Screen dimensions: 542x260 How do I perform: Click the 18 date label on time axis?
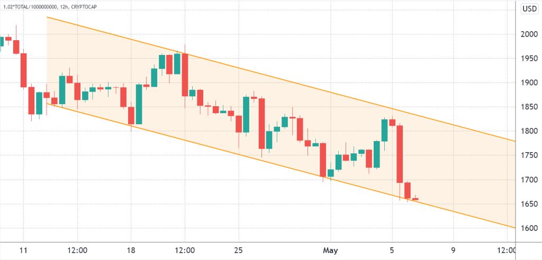(131, 249)
